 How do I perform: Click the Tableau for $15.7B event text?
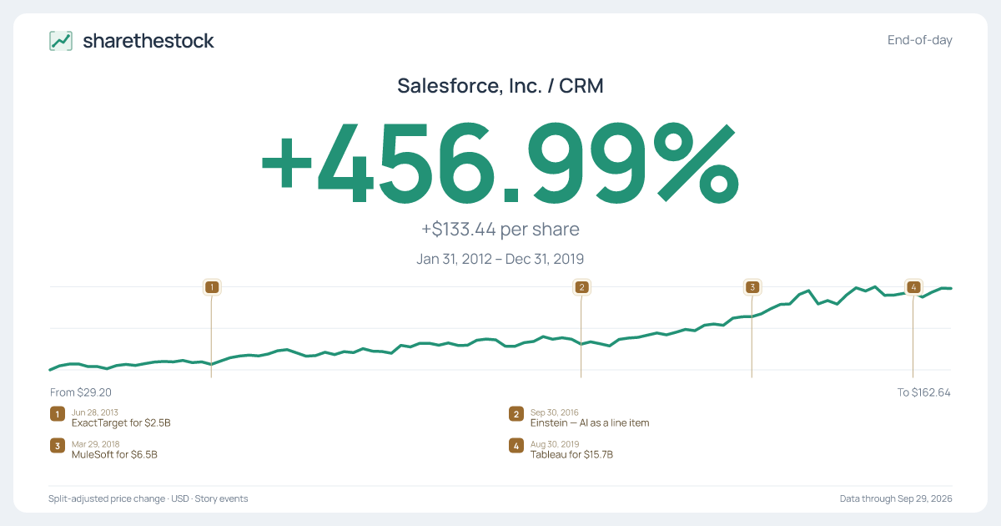571,455
